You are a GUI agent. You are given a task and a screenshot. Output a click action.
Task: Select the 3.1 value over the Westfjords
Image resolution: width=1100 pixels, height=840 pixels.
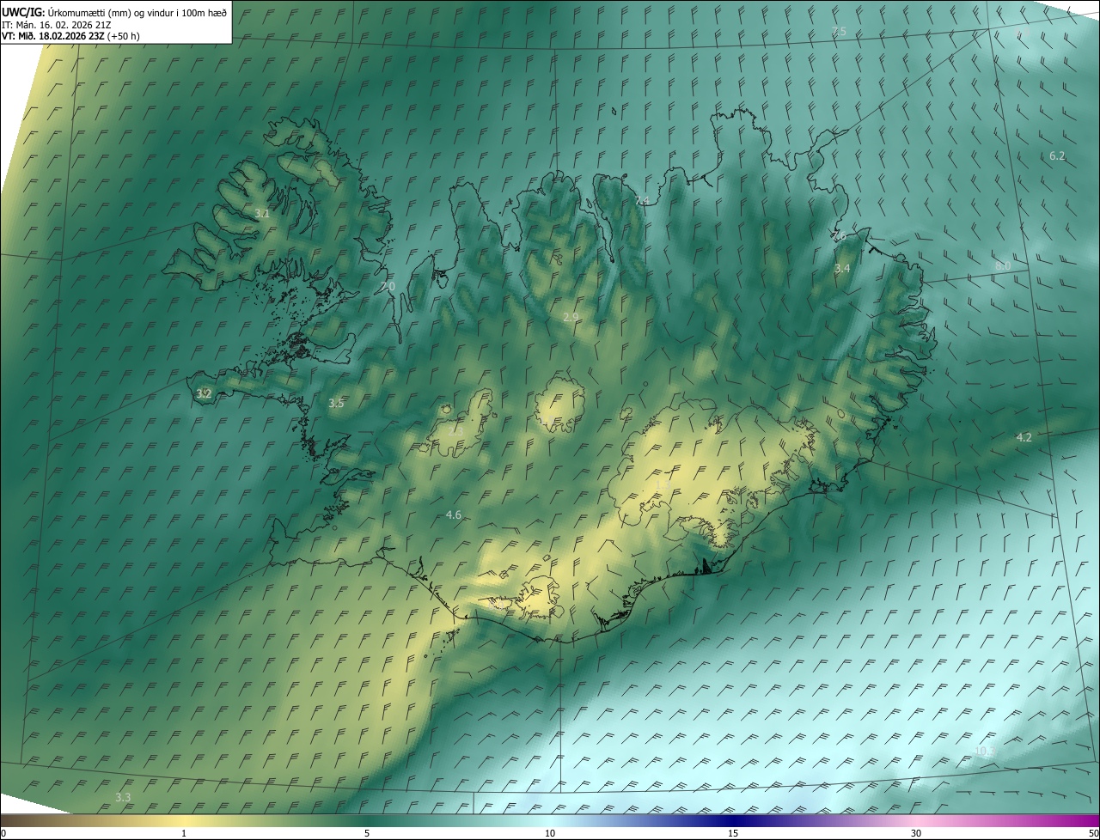[263, 213]
